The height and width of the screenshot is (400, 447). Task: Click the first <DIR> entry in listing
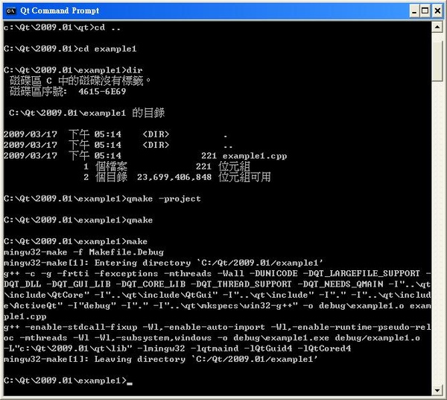point(156,134)
